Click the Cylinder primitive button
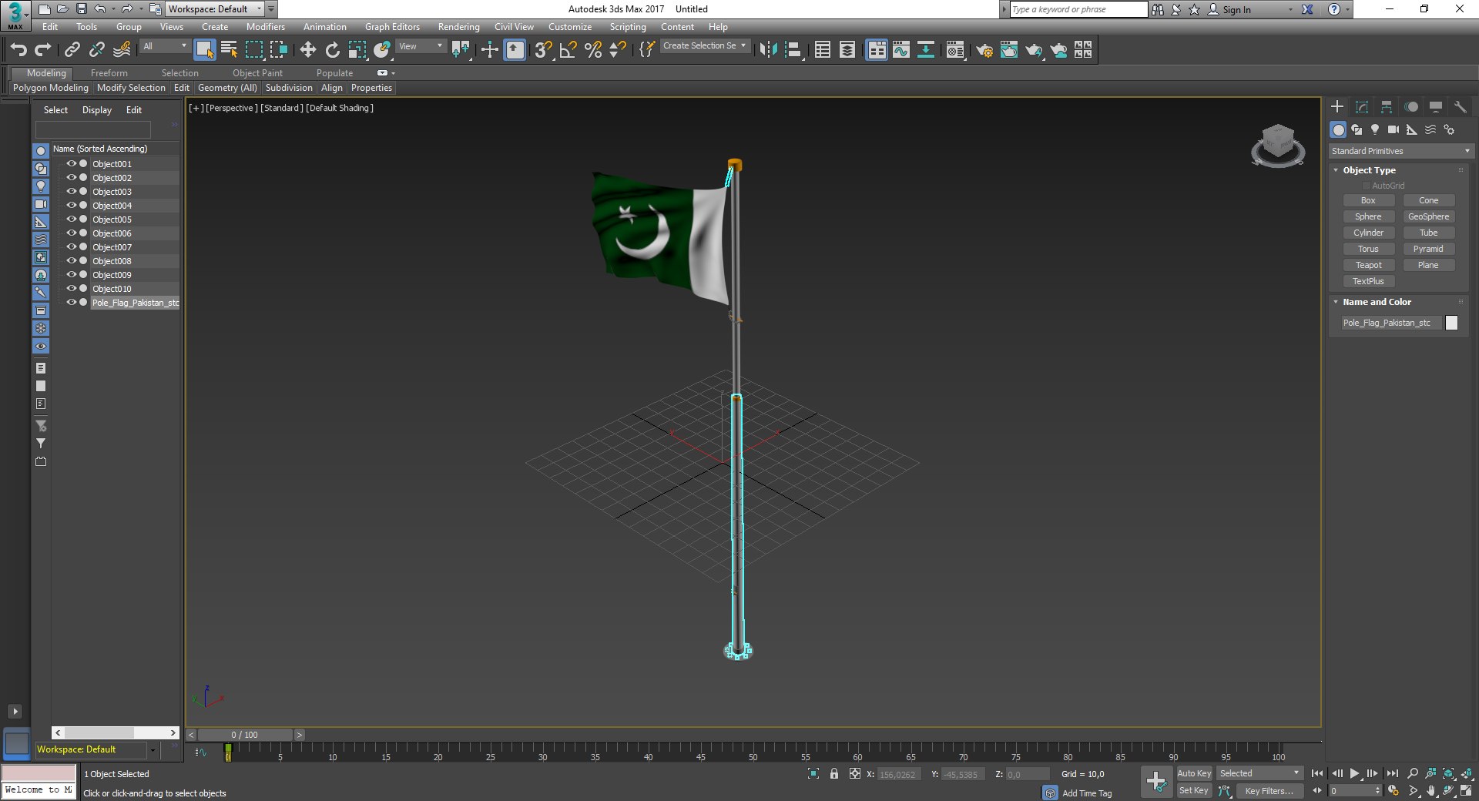This screenshot has width=1479, height=801. [x=1368, y=233]
